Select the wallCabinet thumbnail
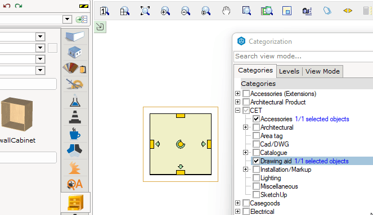 (17, 115)
